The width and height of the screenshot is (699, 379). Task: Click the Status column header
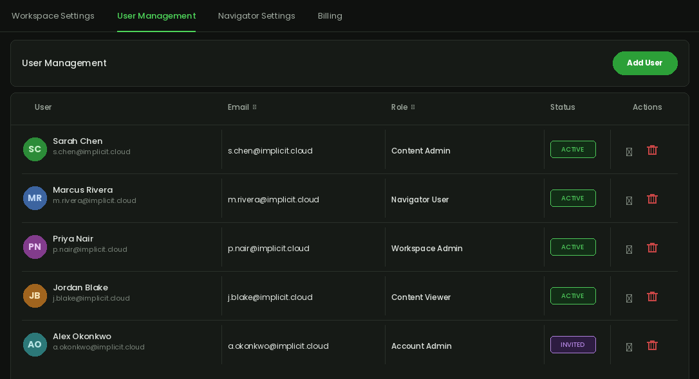coord(563,107)
